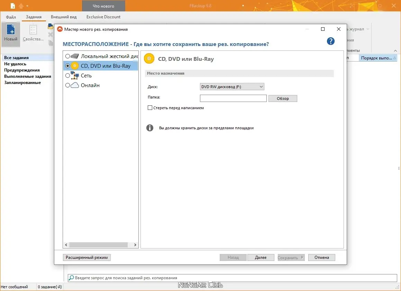The height and width of the screenshot is (291, 401).
Task: Click the backup job search field
Action: [232, 278]
